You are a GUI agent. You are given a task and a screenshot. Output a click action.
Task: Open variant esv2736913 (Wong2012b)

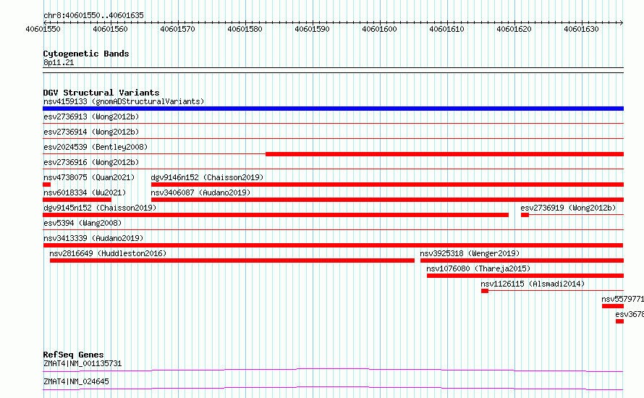pos(91,117)
